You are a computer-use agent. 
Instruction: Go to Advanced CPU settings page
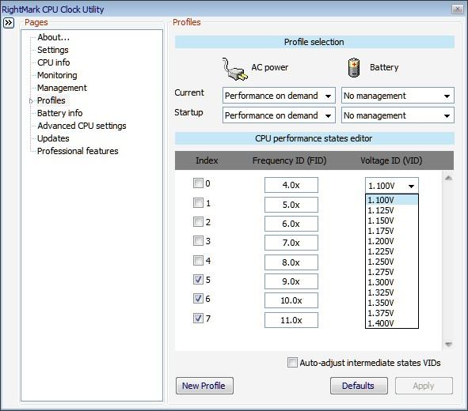[x=82, y=126]
